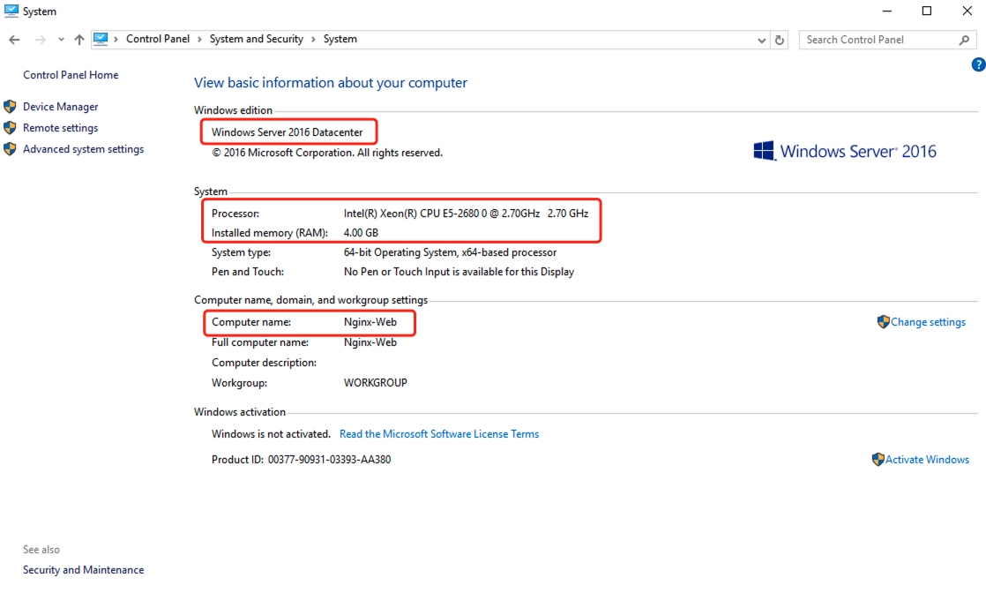
Task: Open the recent locations dropdown arrow
Action: click(61, 40)
